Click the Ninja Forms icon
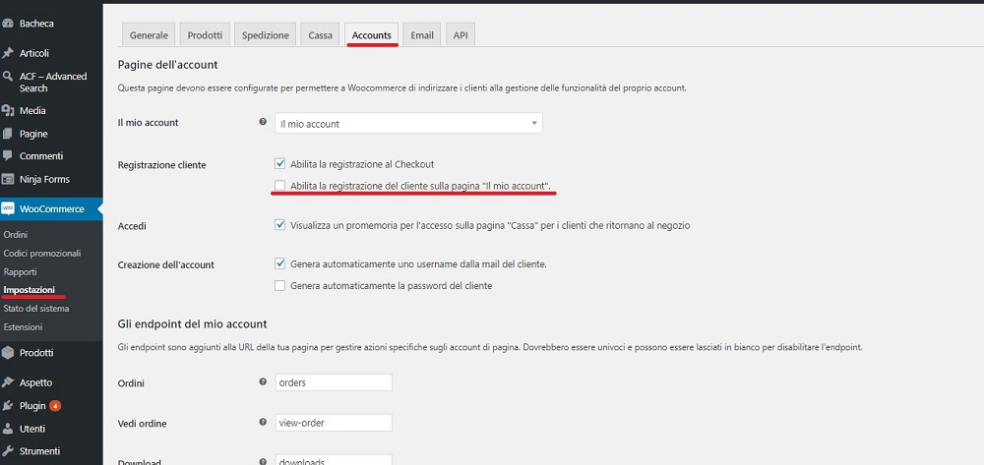This screenshot has height=465, width=984. point(8,179)
